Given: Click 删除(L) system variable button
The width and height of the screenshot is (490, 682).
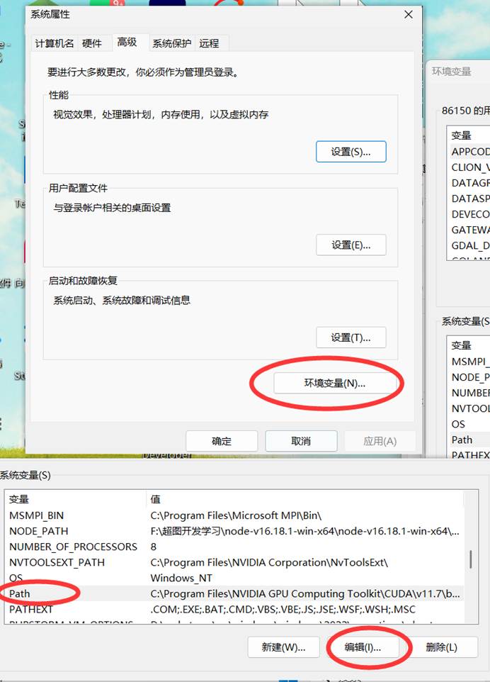Looking at the screenshot, I should (441, 647).
